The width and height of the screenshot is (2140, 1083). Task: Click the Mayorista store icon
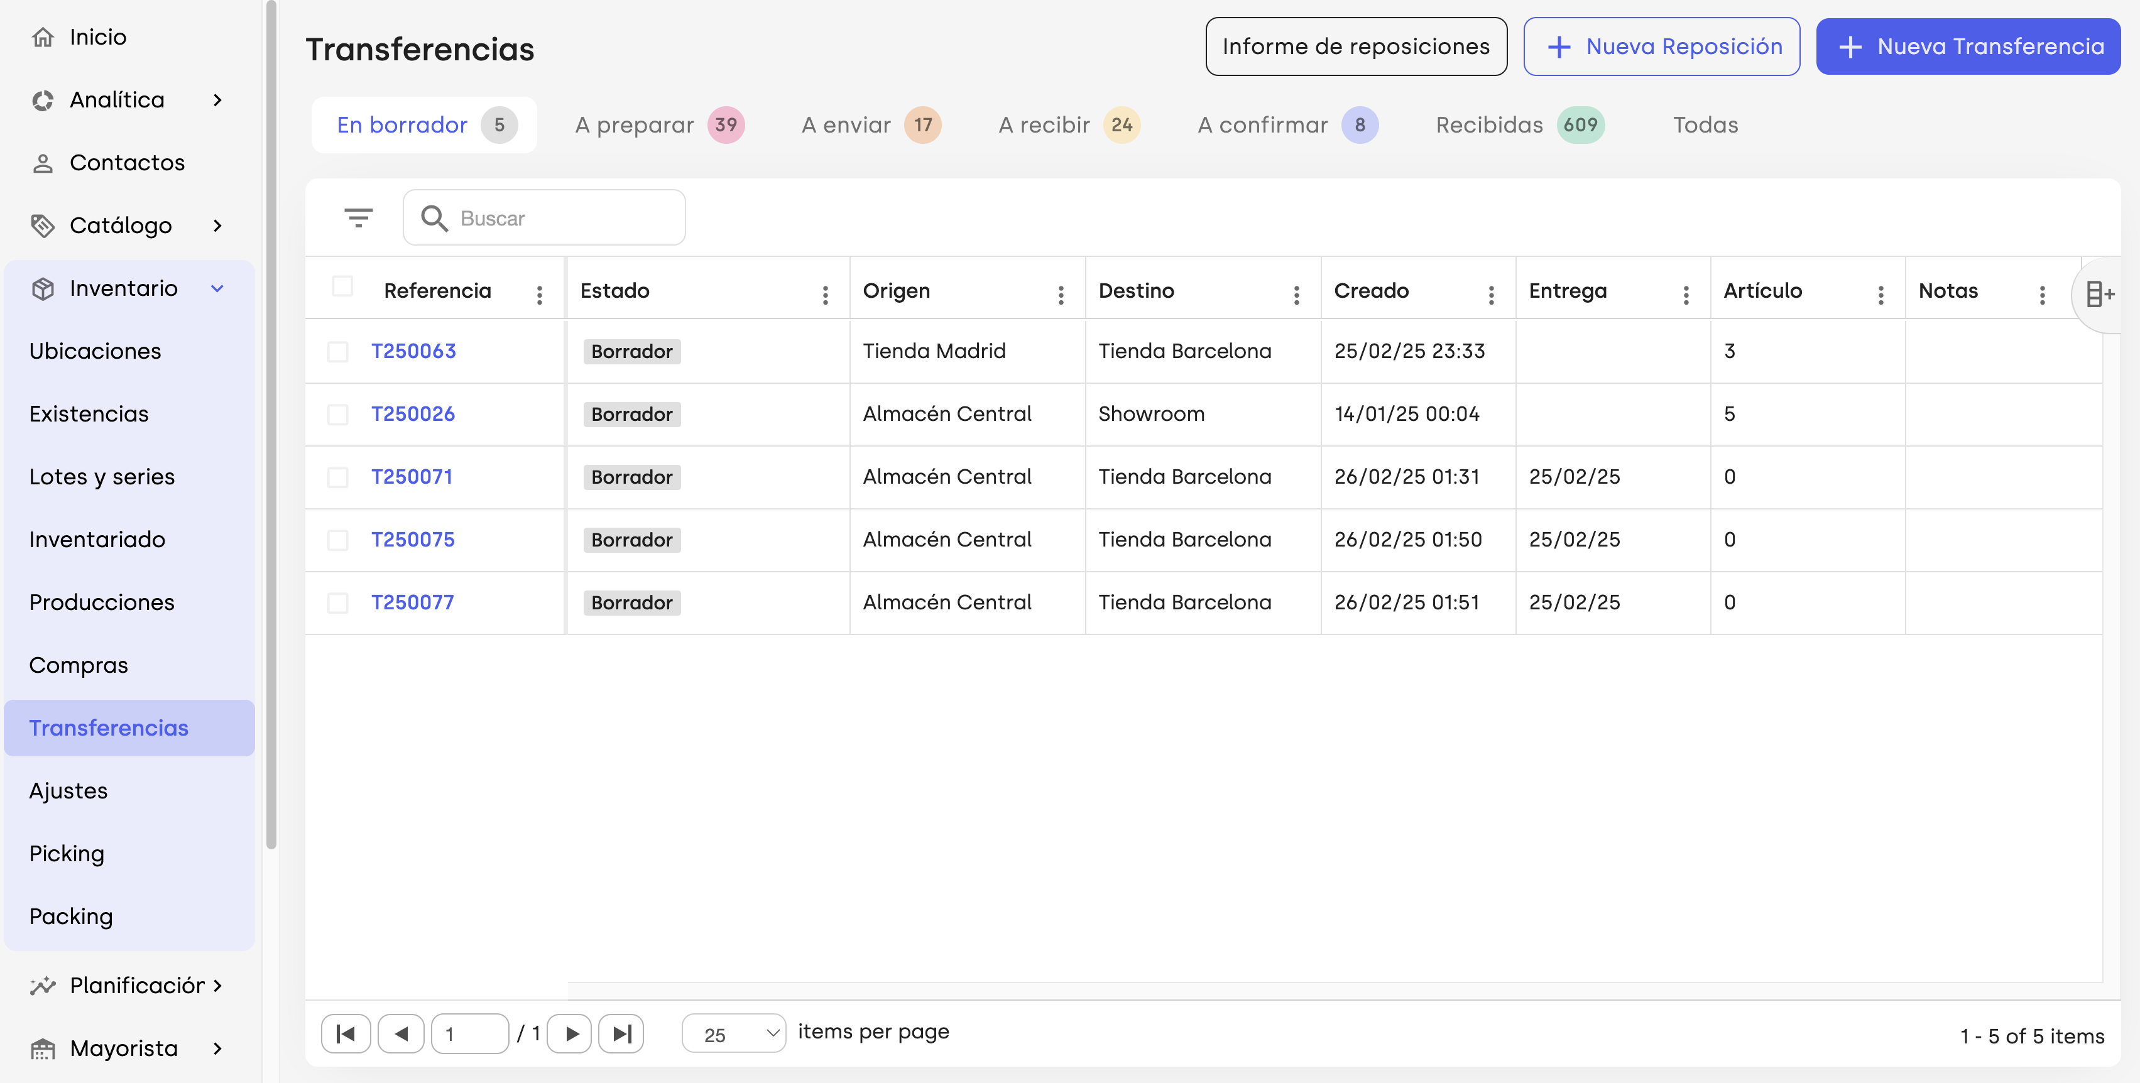pyautogui.click(x=42, y=1049)
